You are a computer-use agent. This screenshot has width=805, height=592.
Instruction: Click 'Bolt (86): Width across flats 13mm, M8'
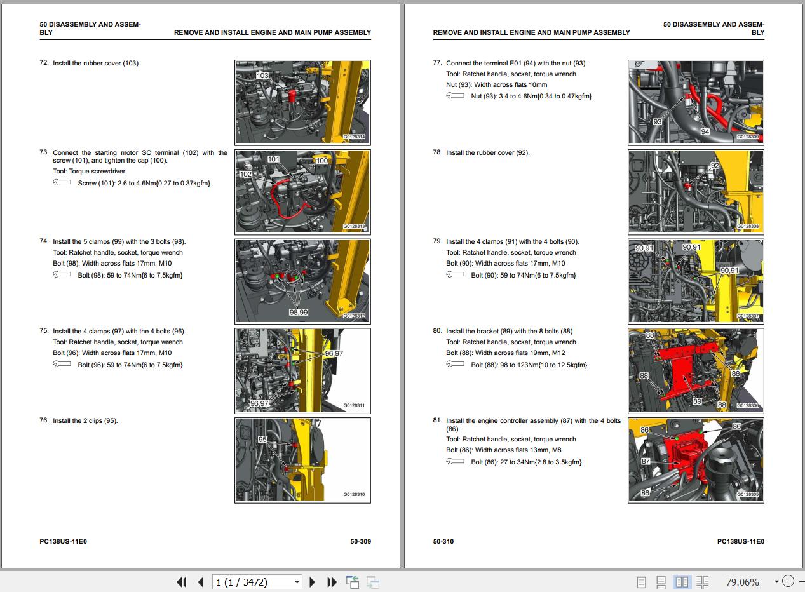(x=504, y=450)
